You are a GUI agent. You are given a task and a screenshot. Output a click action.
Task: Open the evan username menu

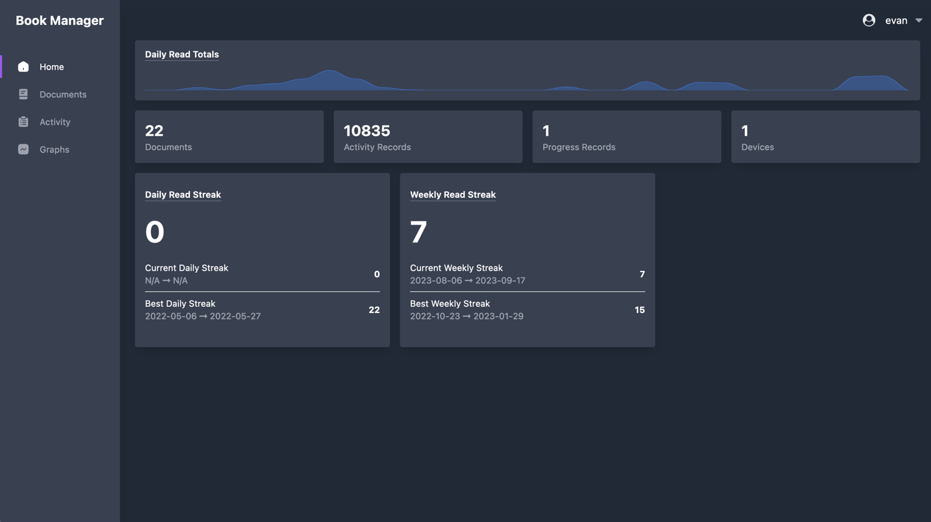pyautogui.click(x=896, y=20)
